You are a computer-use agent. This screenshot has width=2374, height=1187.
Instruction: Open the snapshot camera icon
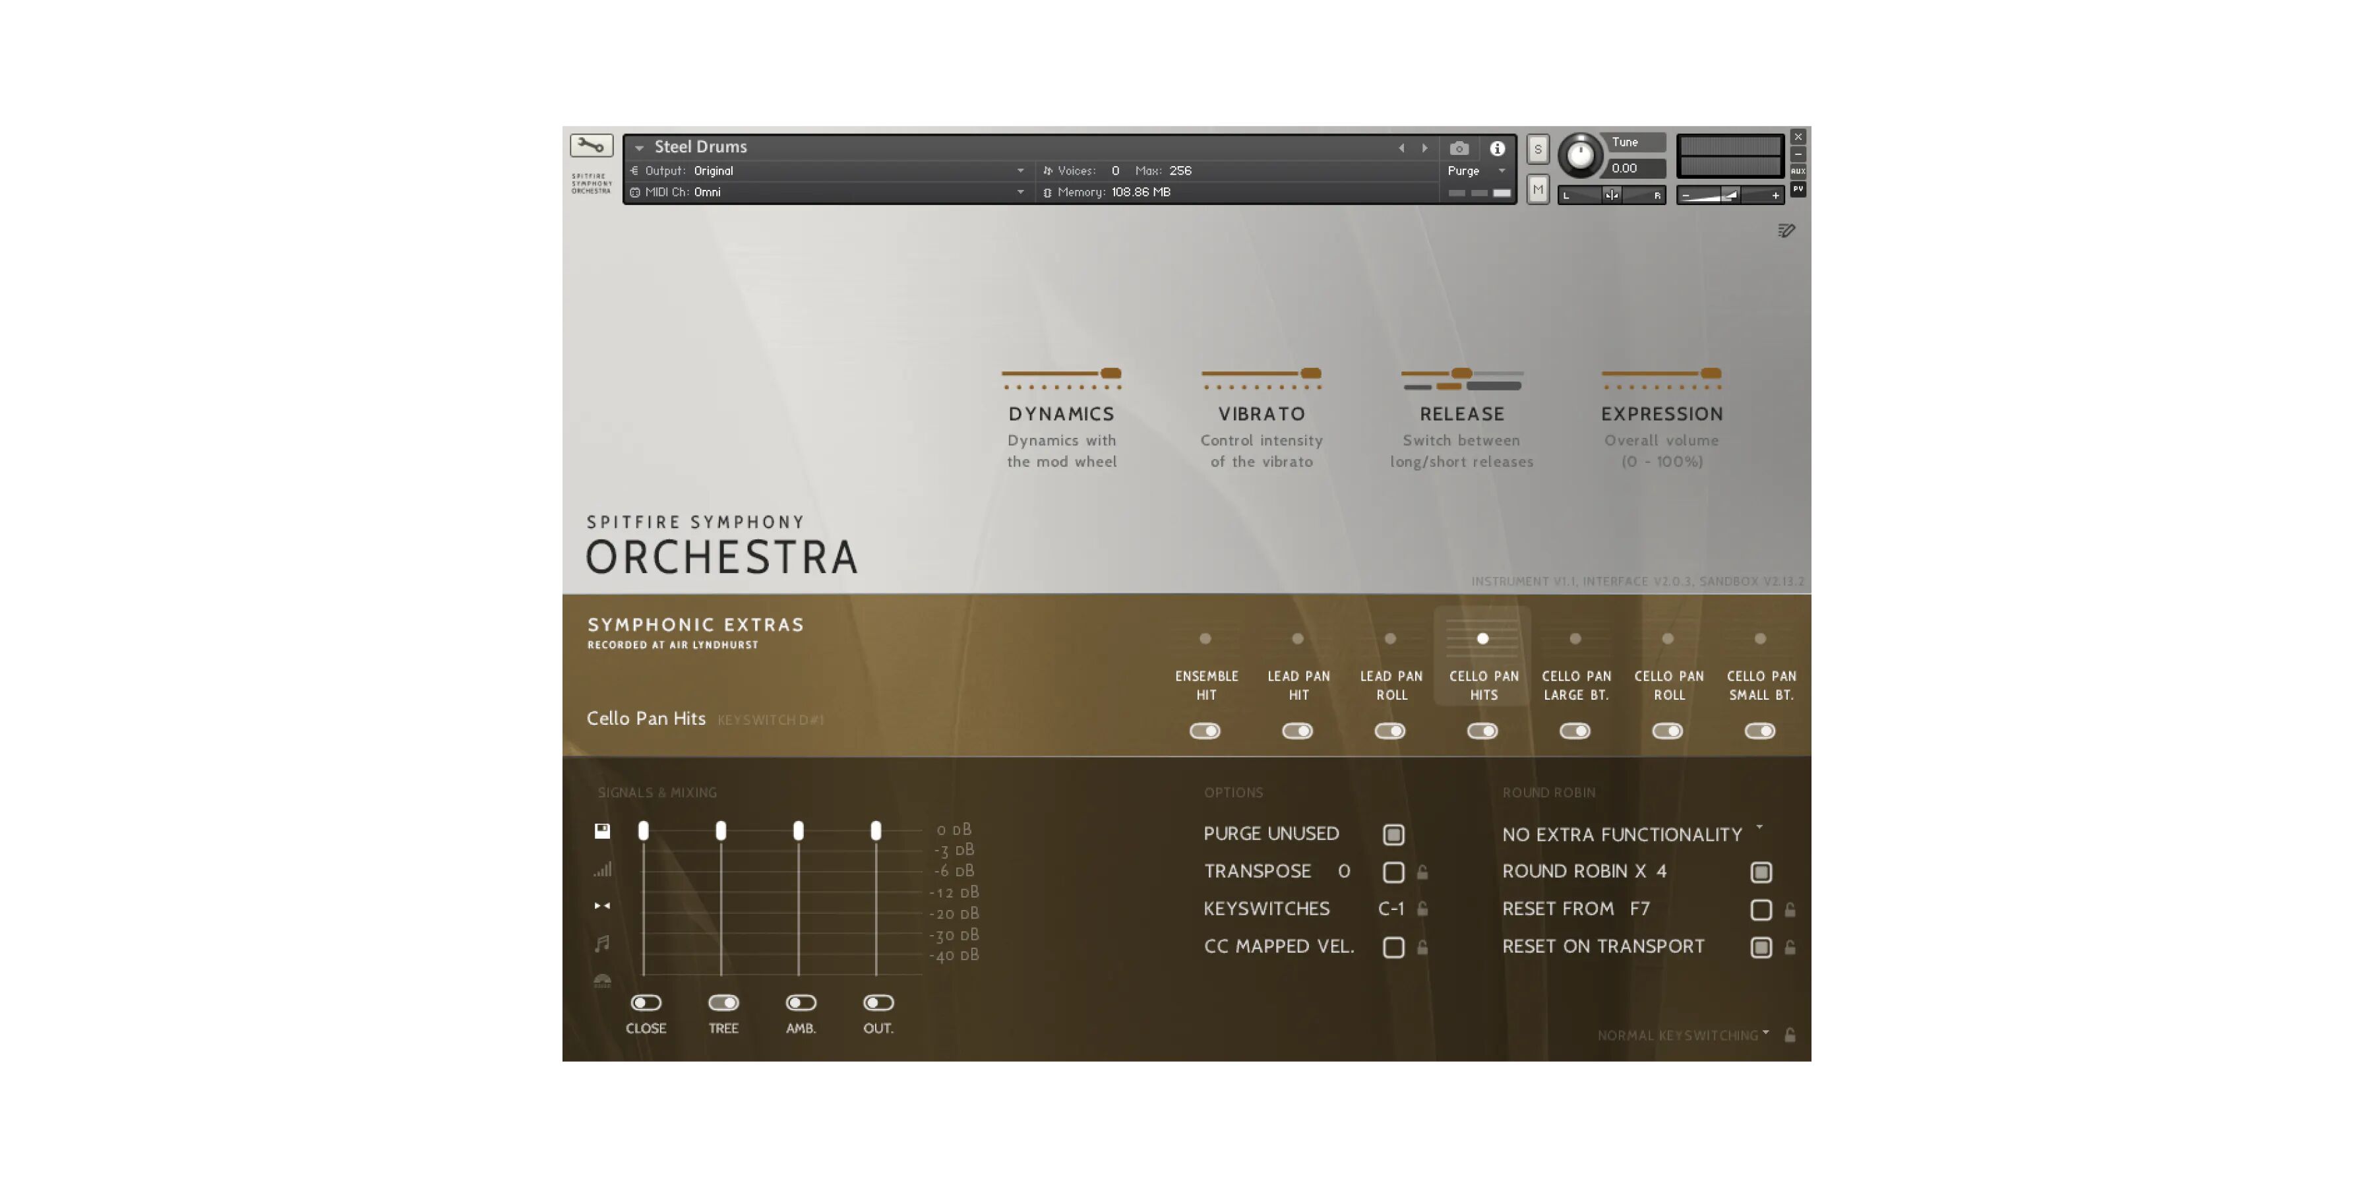pyautogui.click(x=1459, y=148)
